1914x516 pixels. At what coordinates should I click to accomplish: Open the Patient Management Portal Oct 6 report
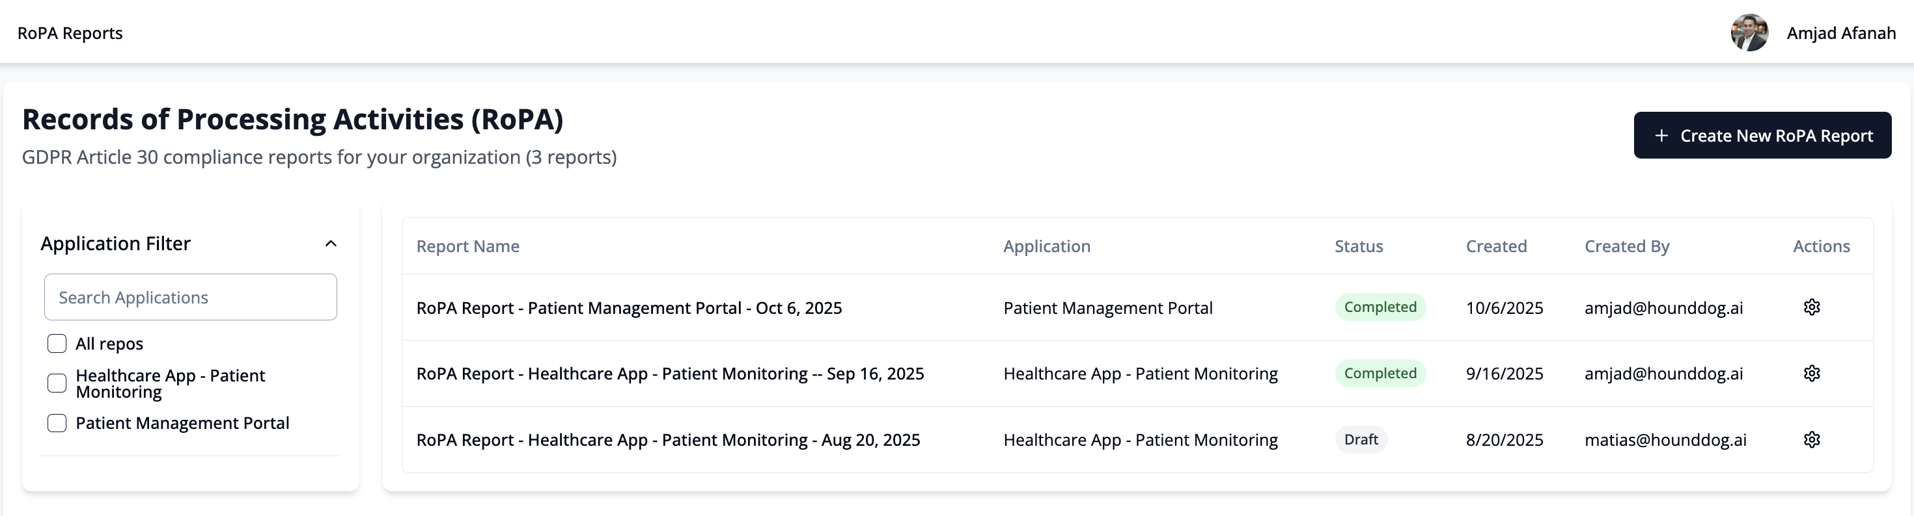click(x=629, y=309)
